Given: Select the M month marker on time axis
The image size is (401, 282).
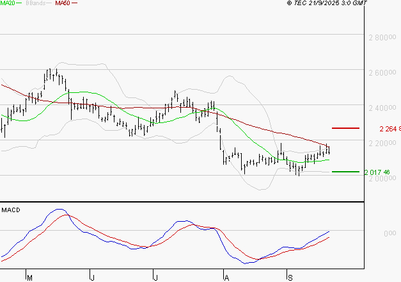Looking at the screenshot, I should (x=29, y=278).
